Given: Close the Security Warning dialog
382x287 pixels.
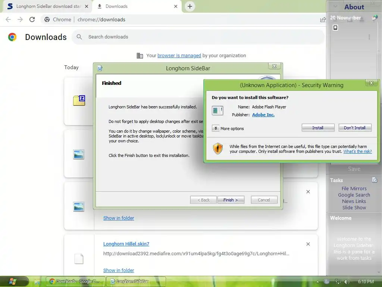Looking at the screenshot, I should (371, 83).
